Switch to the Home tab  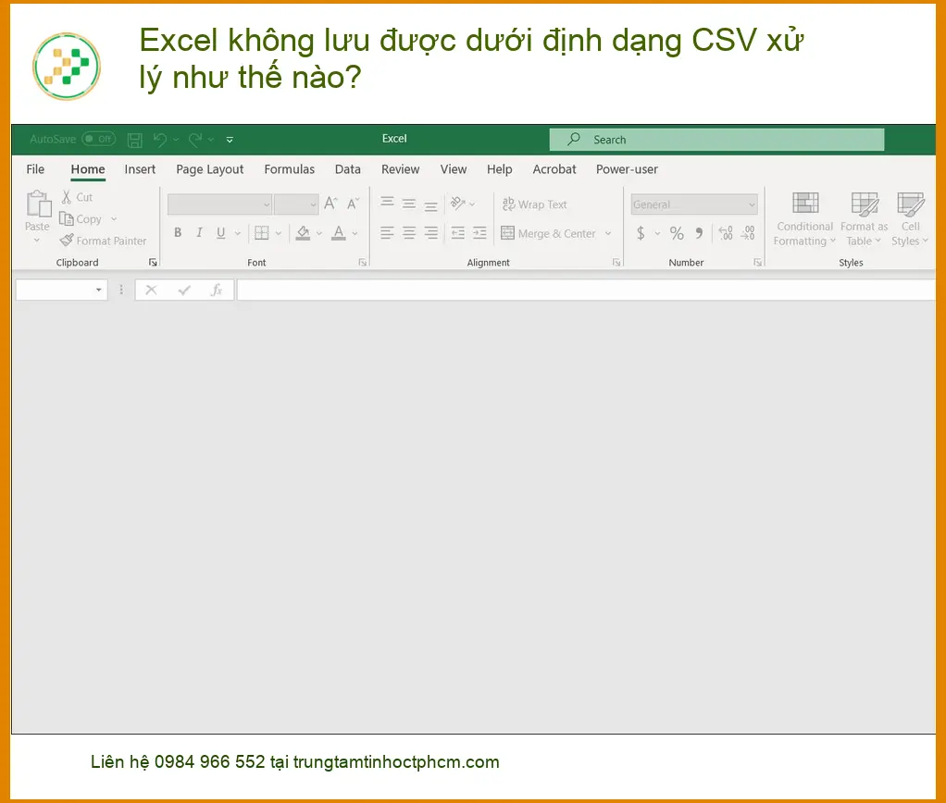click(88, 169)
